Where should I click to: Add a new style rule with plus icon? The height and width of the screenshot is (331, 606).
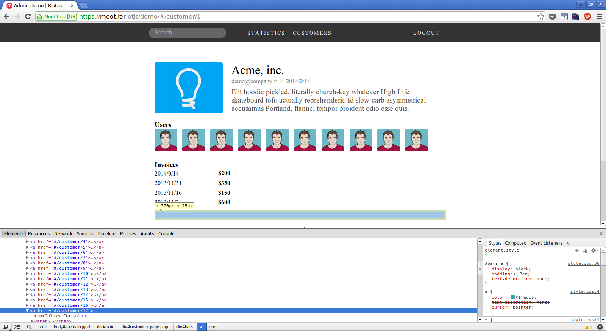pos(577,250)
